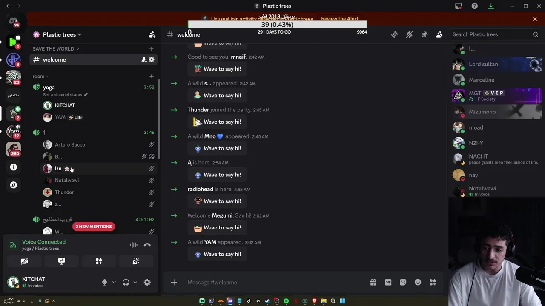Open User Settings gear

[147, 282]
